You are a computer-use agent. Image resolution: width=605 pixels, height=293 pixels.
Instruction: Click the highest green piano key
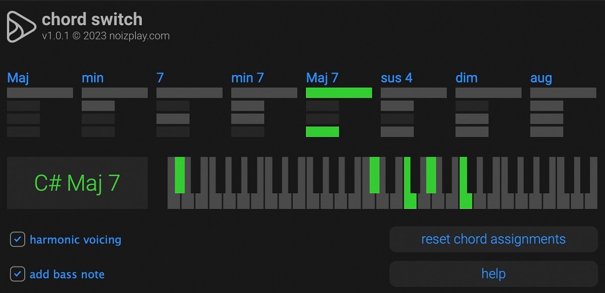tap(465, 183)
